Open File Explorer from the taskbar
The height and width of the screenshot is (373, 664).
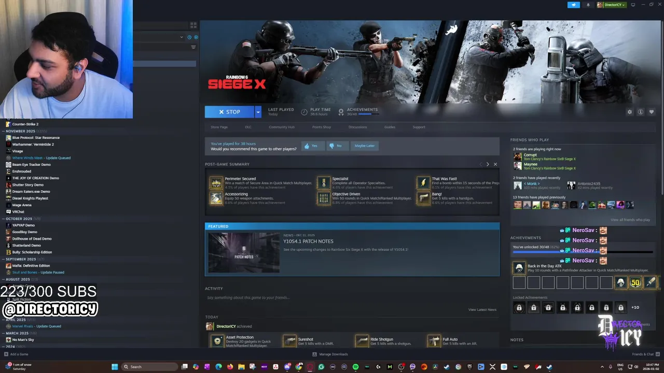coord(241,367)
